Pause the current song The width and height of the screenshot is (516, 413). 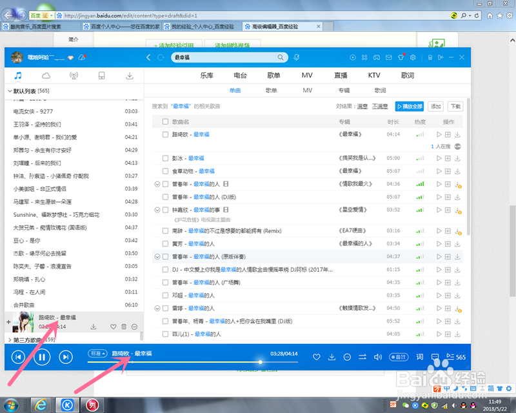pyautogui.click(x=42, y=357)
